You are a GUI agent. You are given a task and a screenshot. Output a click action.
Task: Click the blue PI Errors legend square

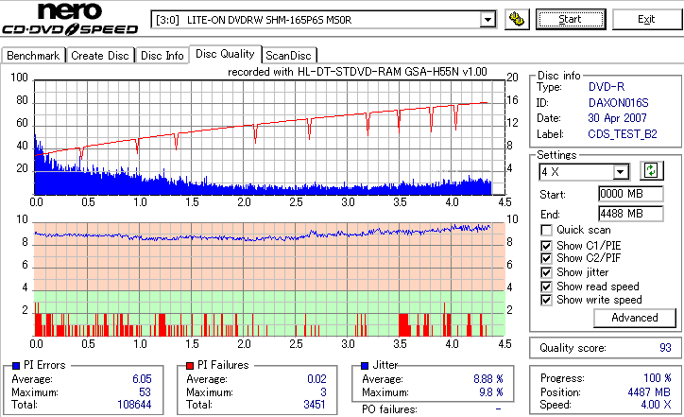16,366
